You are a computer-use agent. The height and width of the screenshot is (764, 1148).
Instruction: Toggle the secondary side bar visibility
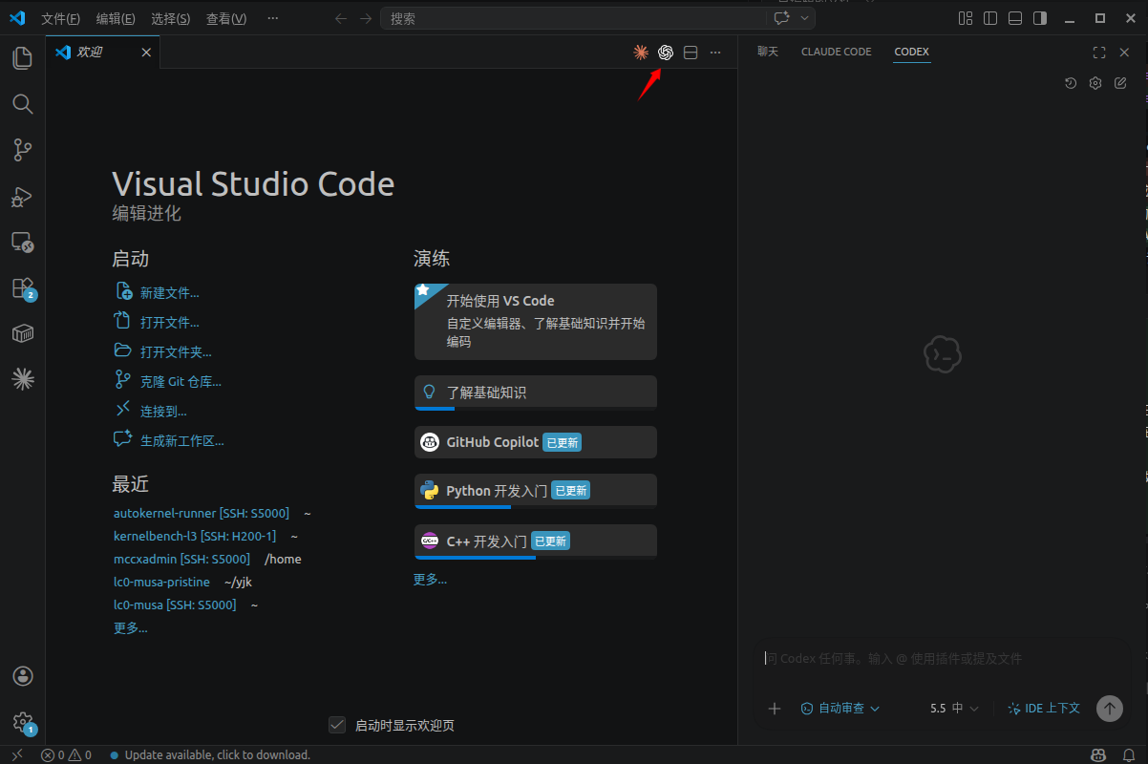coord(1040,18)
